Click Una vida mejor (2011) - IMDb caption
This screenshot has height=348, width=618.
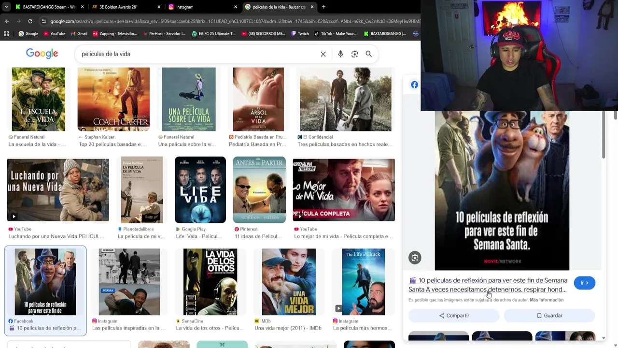click(288, 328)
